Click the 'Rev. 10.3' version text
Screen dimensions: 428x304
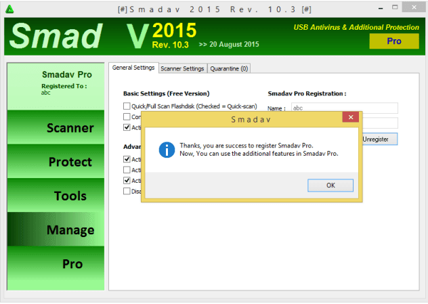coord(171,45)
